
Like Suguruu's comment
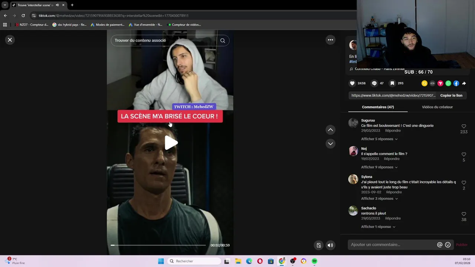pyautogui.click(x=463, y=126)
